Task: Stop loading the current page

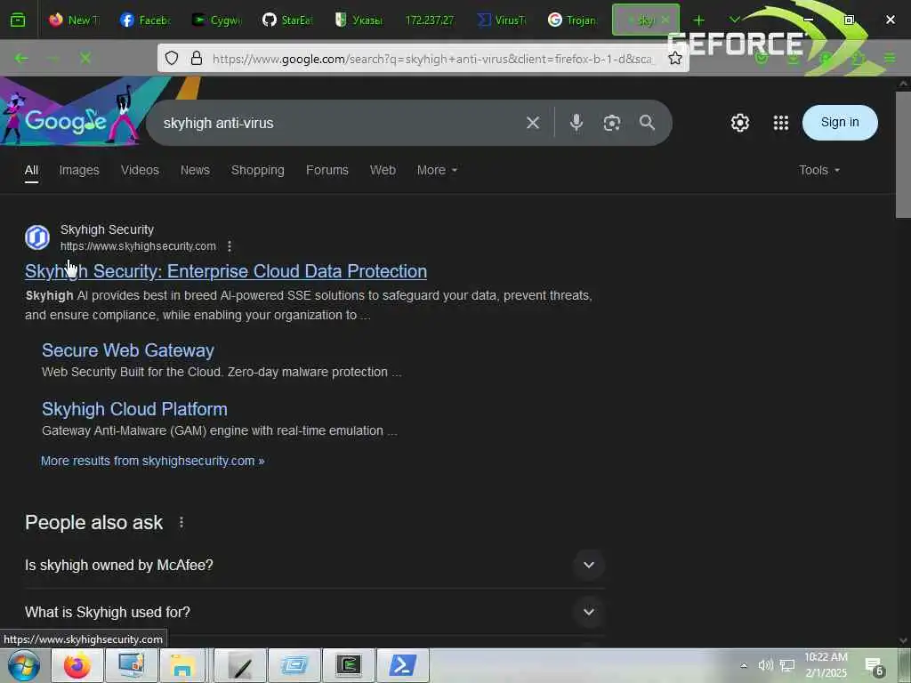Action: pyautogui.click(x=85, y=58)
